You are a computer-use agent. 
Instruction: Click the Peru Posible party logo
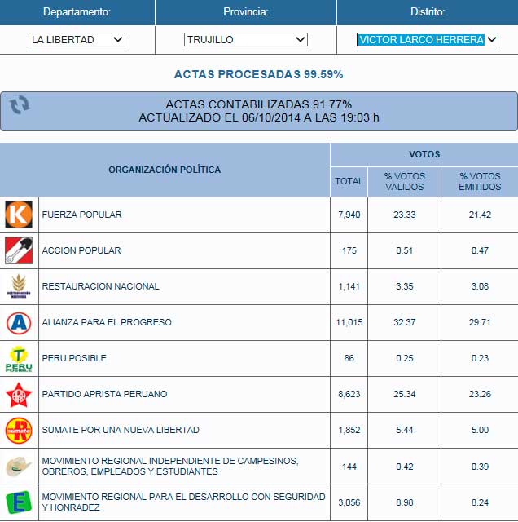click(x=18, y=358)
